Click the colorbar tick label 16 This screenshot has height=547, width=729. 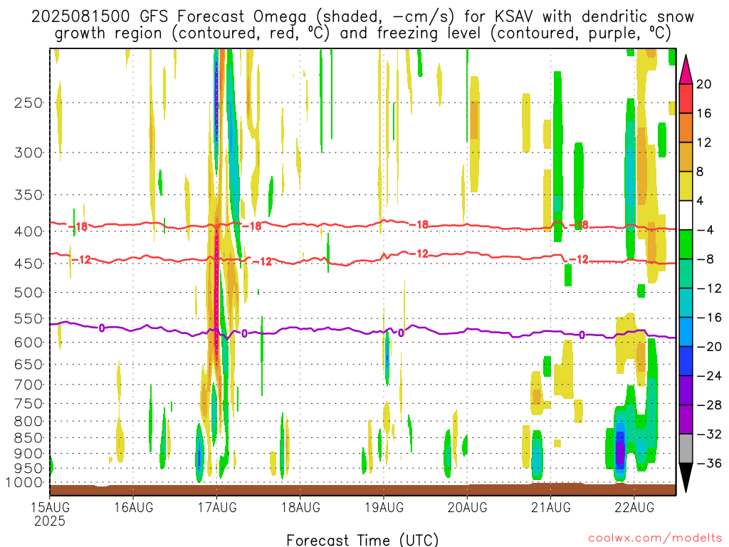click(x=704, y=113)
